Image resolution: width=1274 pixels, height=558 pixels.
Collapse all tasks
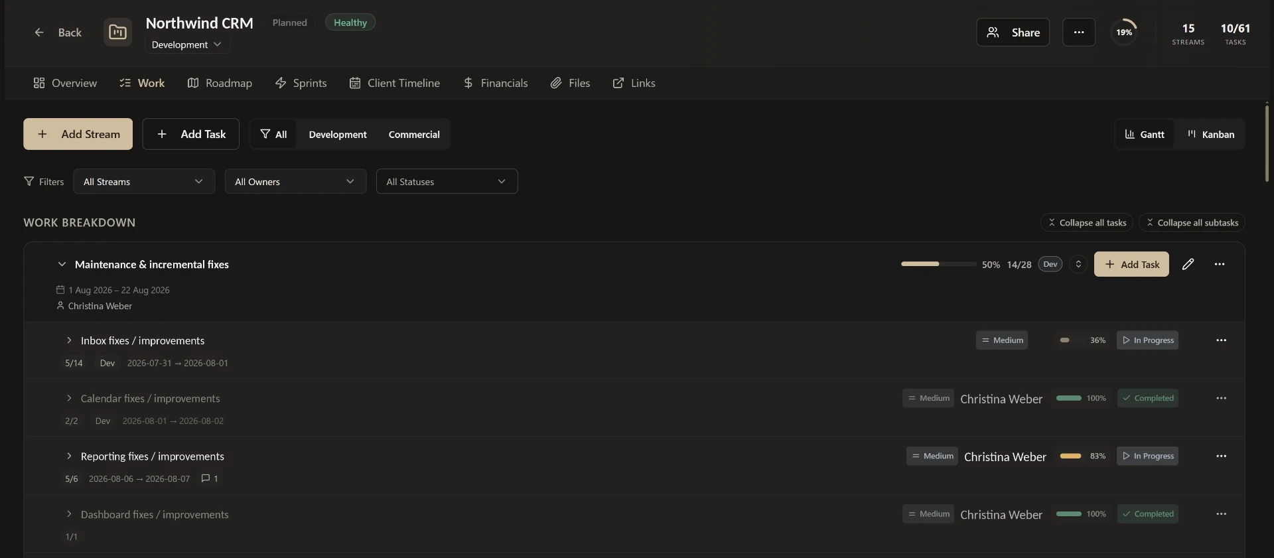pos(1086,223)
